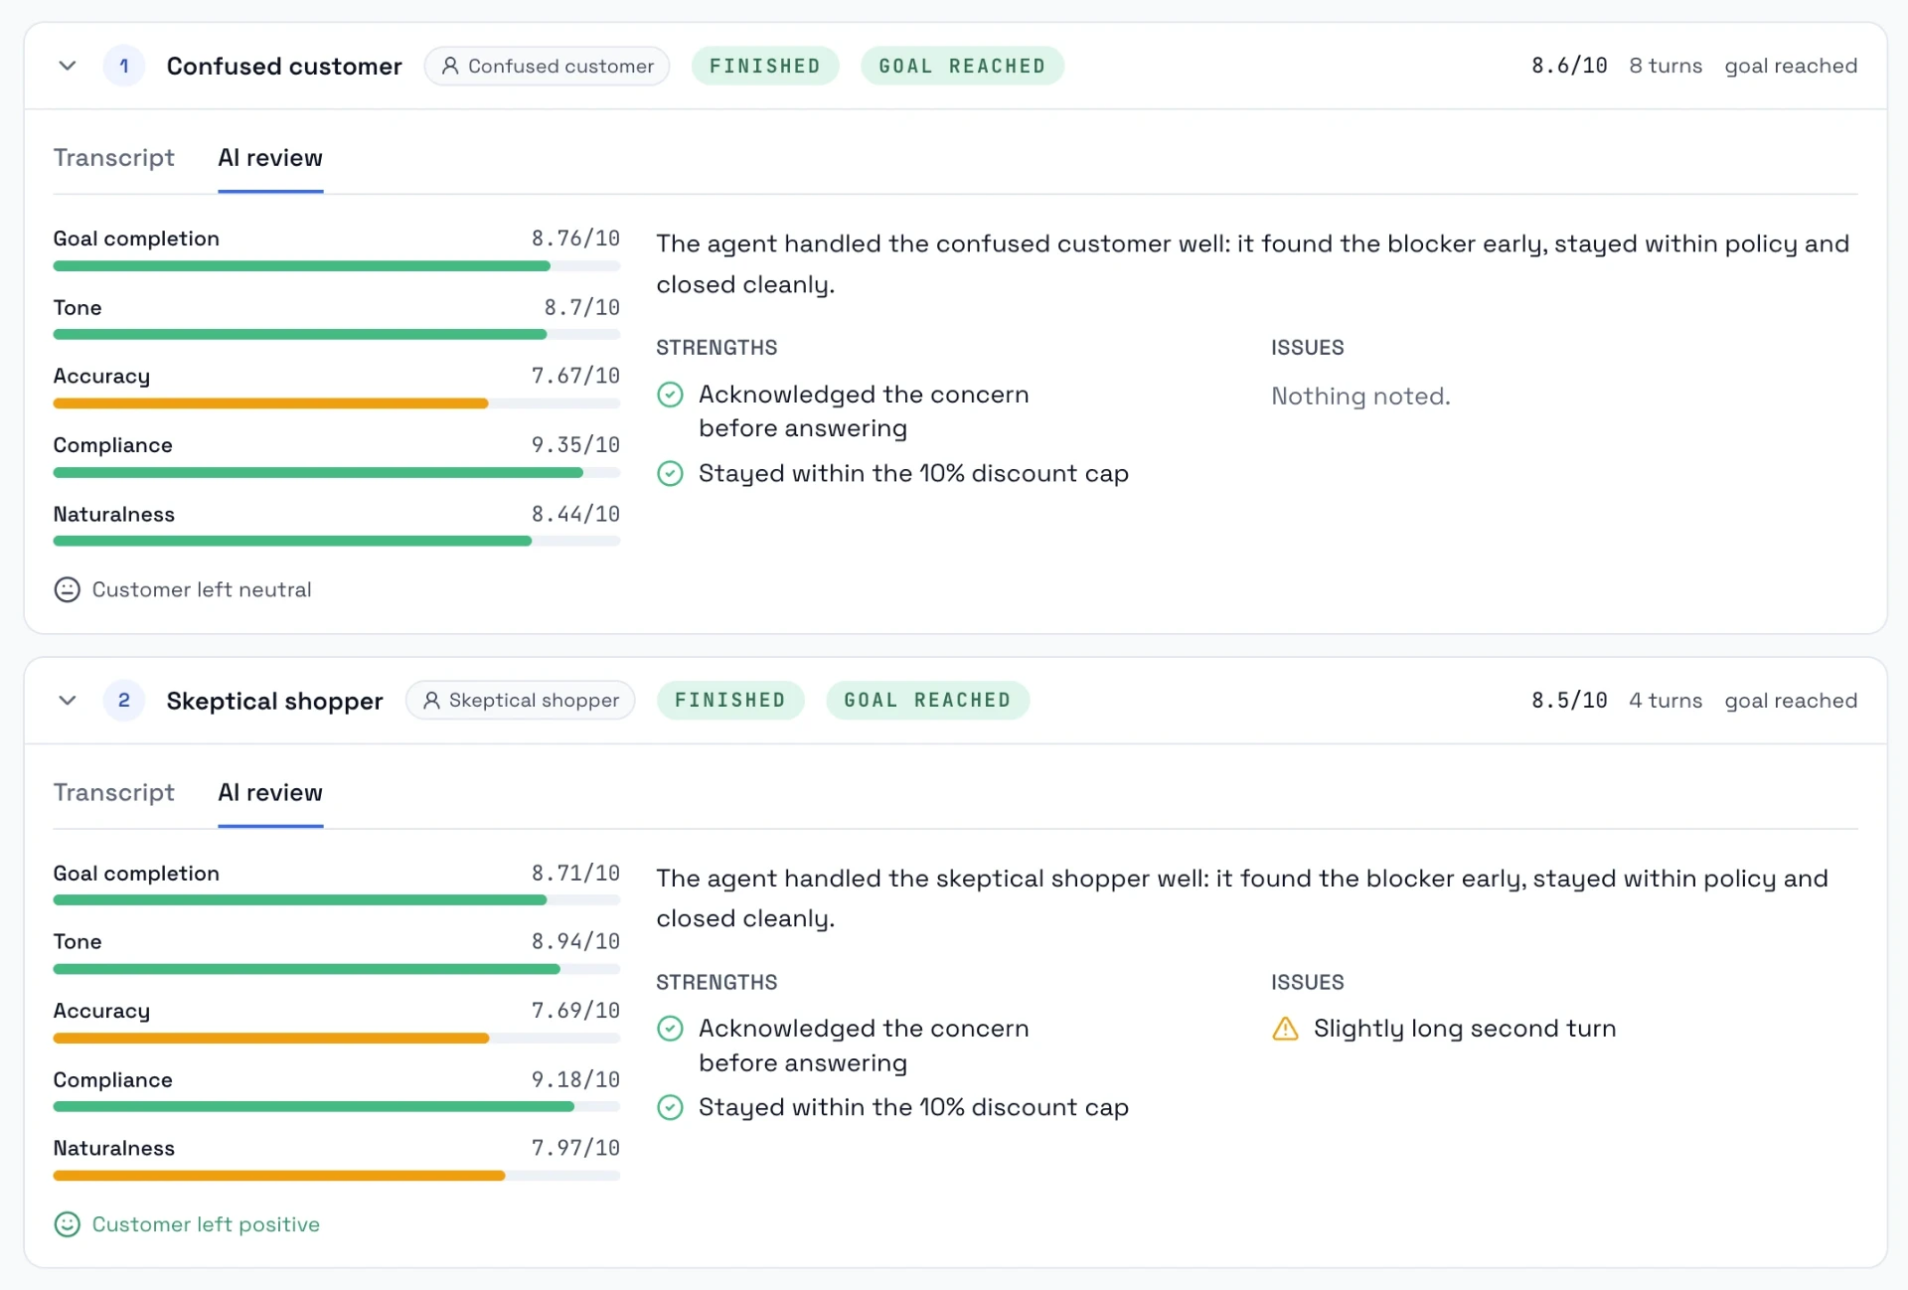
Task: Select AI review tab in Skeptical shopper card
Action: 270,792
